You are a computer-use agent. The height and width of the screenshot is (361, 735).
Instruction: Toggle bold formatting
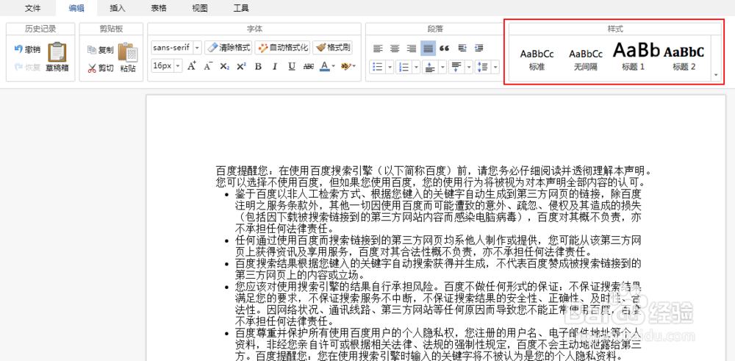(258, 66)
